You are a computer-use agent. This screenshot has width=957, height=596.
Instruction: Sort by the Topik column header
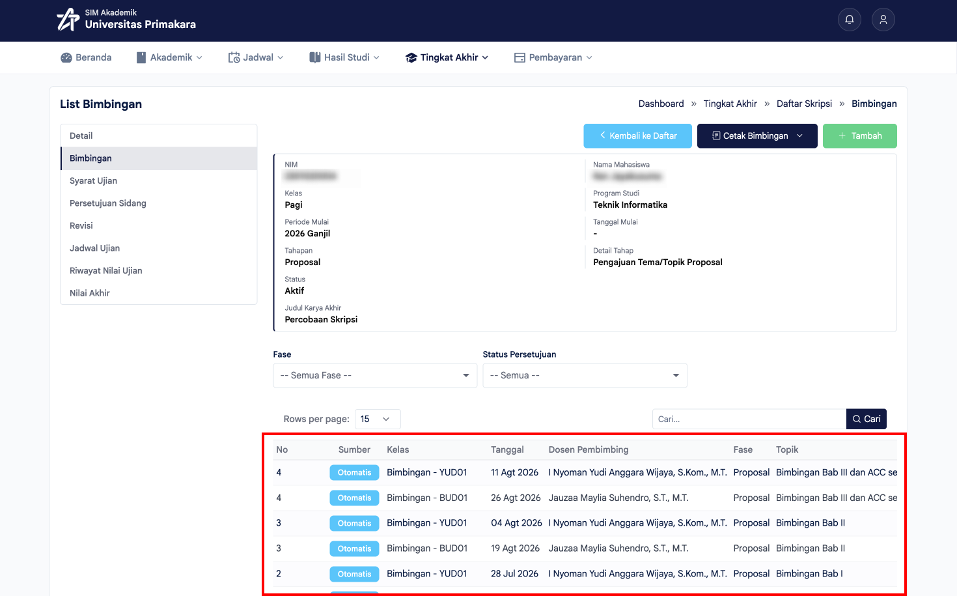click(x=787, y=449)
